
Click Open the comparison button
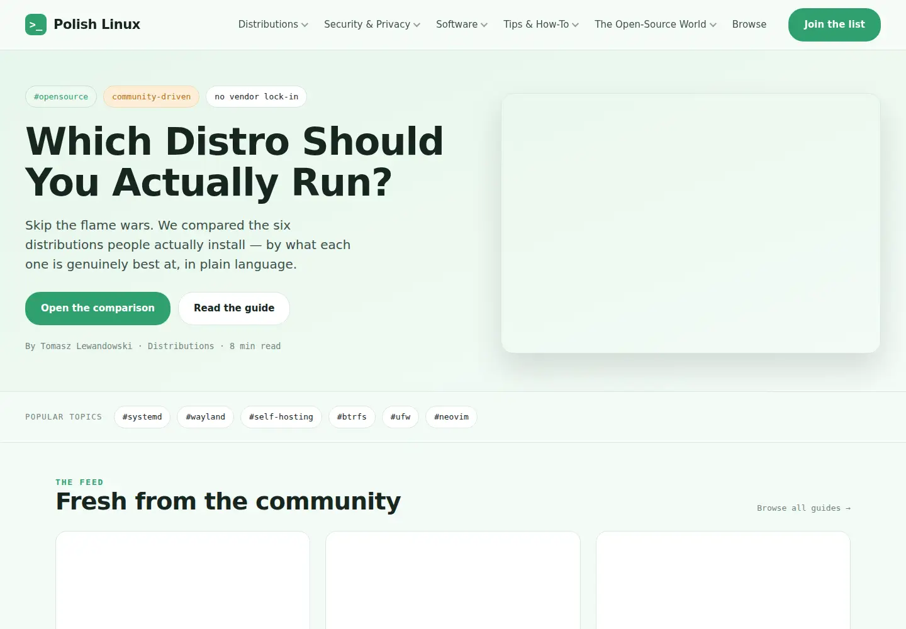pyautogui.click(x=98, y=308)
